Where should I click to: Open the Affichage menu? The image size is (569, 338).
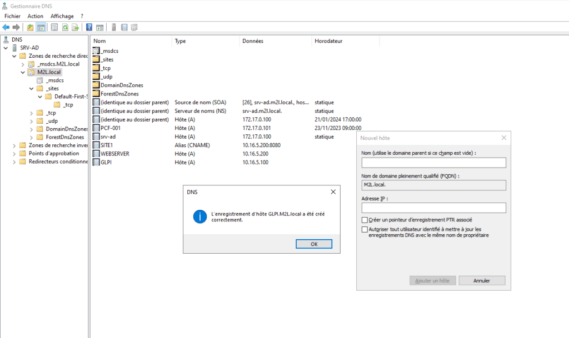[62, 16]
